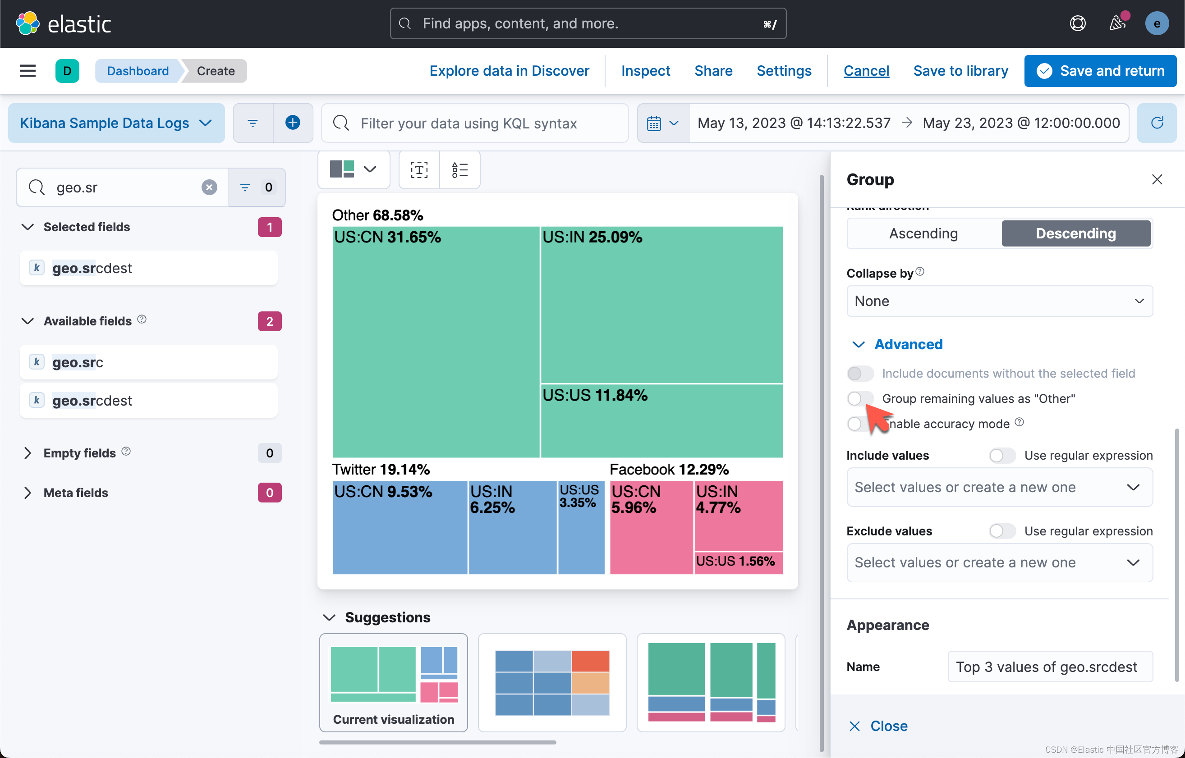Open the calendar quick date menu
The image size is (1185, 758).
click(x=663, y=123)
